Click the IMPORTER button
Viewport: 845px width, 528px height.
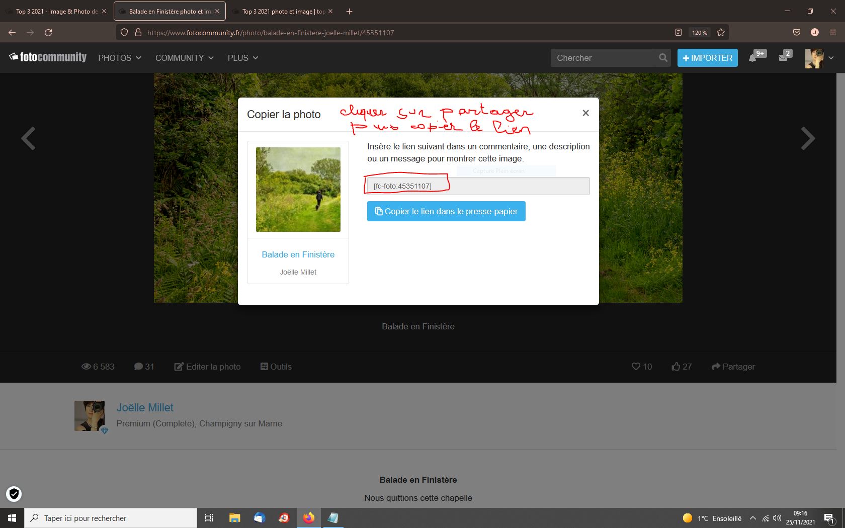(708, 58)
